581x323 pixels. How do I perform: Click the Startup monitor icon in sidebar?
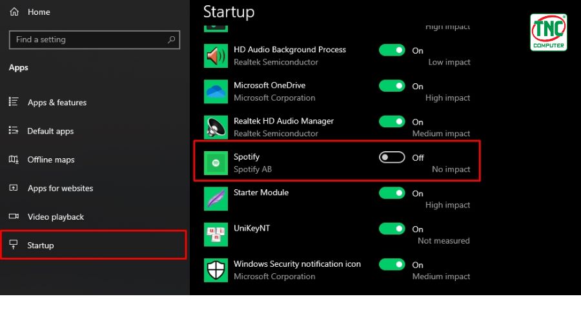[14, 245]
